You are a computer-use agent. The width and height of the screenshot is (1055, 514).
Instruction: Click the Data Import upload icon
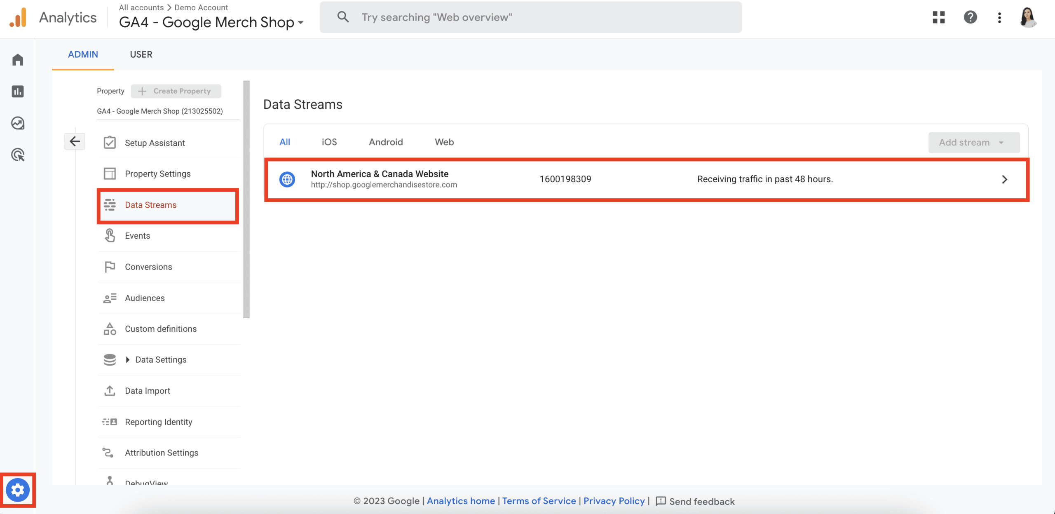point(110,391)
